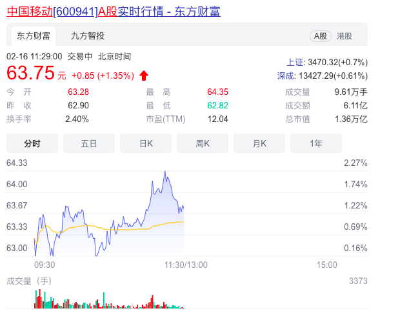Image resolution: width=409 pixels, height=313 pixels.
Task: Switch to the 日K chart tab
Action: [146, 143]
